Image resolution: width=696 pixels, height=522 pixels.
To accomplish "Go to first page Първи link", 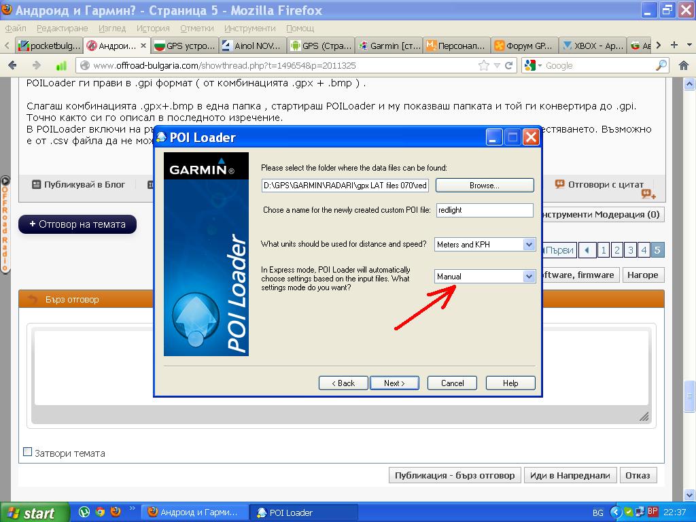I will tap(560, 250).
